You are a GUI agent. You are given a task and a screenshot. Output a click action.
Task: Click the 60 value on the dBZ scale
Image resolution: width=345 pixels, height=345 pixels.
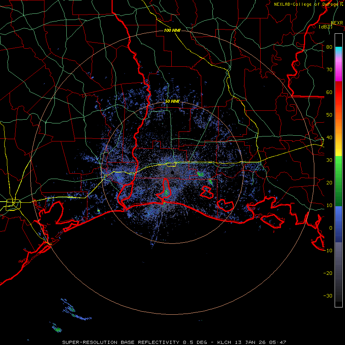329,92
